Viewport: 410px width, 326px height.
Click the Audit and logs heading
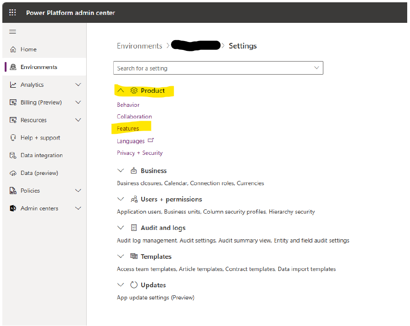163,228
